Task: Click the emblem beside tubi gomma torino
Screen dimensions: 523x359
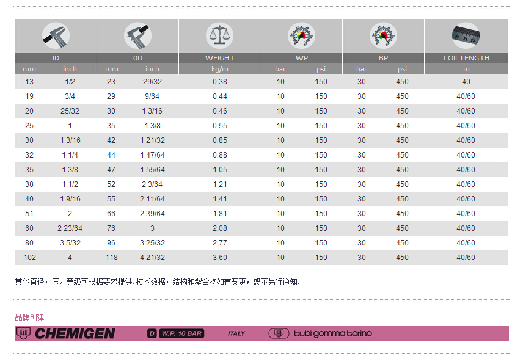Action: 279,333
